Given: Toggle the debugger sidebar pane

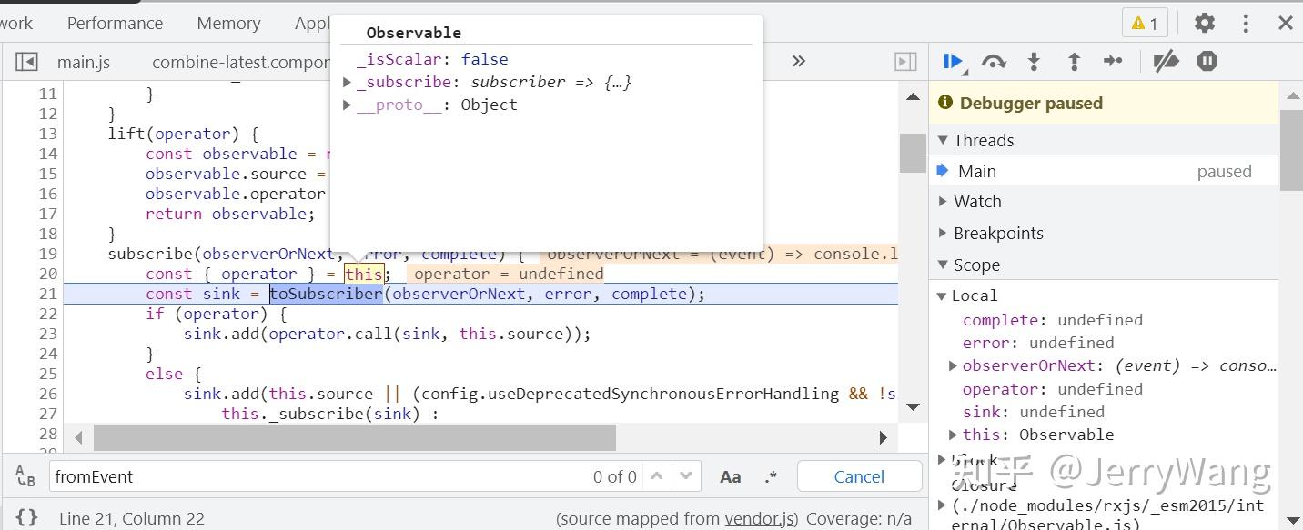Looking at the screenshot, I should point(905,62).
